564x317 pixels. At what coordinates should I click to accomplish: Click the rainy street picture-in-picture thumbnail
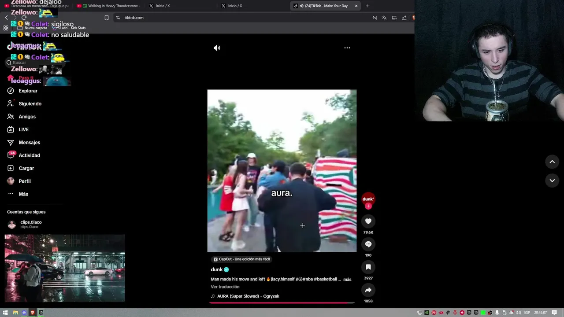pos(65,268)
